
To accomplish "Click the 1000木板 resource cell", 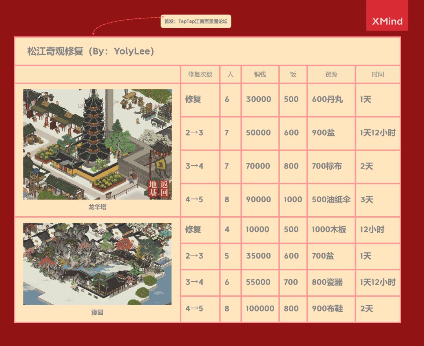I will (331, 230).
